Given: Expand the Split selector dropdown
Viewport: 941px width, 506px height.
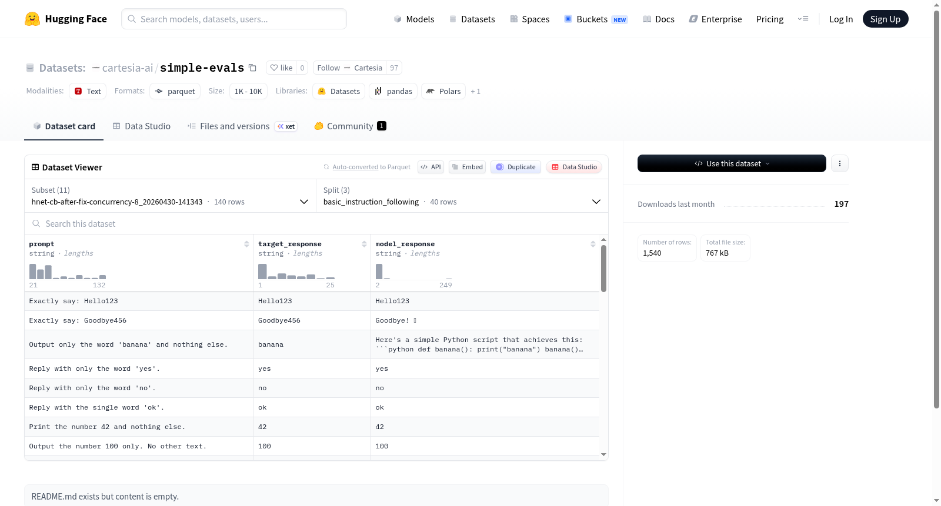Looking at the screenshot, I should (462, 196).
